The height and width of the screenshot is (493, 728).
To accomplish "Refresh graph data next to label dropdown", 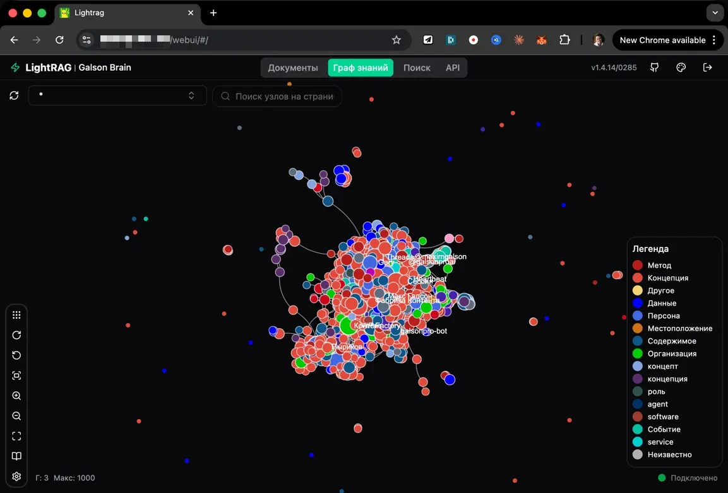I will point(14,96).
